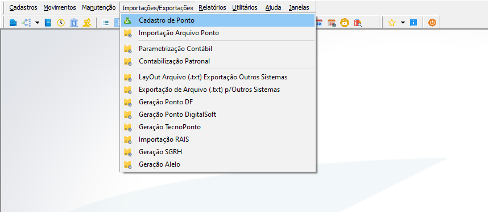This screenshot has width=488, height=212.
Task: Click the blue building company icon
Action: [x=13, y=23]
